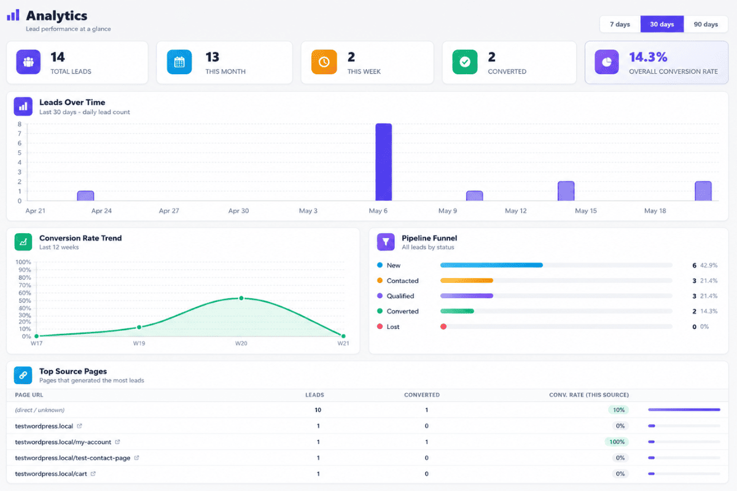Open the testwordpress.local/test-contact-page link

(x=72, y=458)
